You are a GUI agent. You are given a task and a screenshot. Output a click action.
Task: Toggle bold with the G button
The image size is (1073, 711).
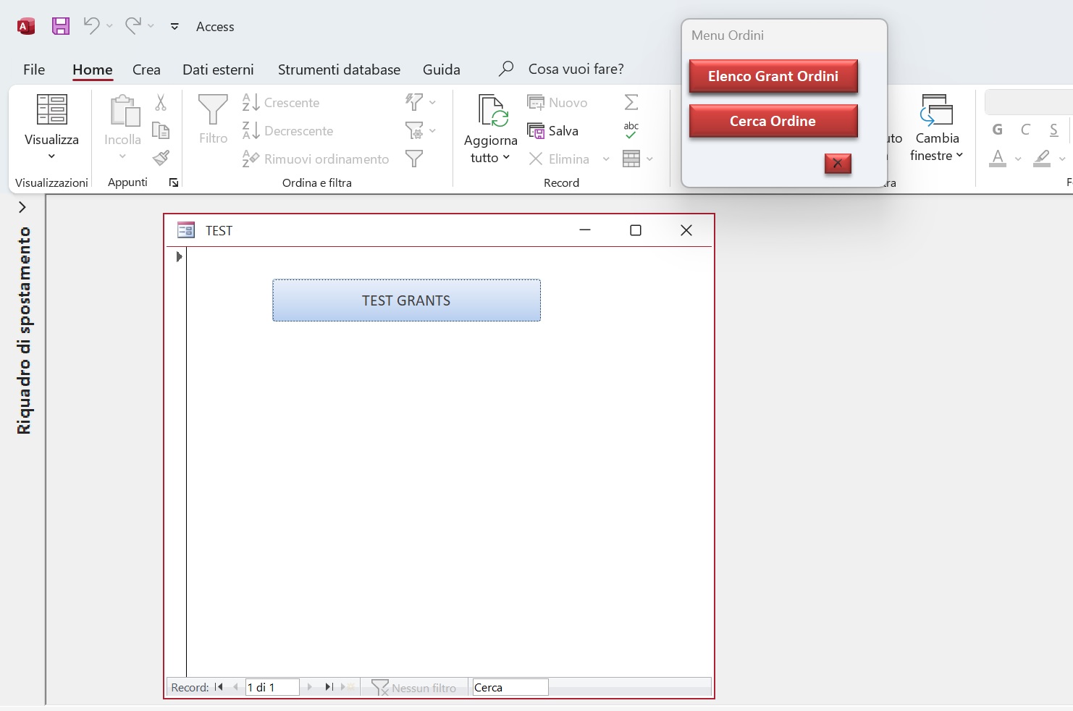(997, 129)
